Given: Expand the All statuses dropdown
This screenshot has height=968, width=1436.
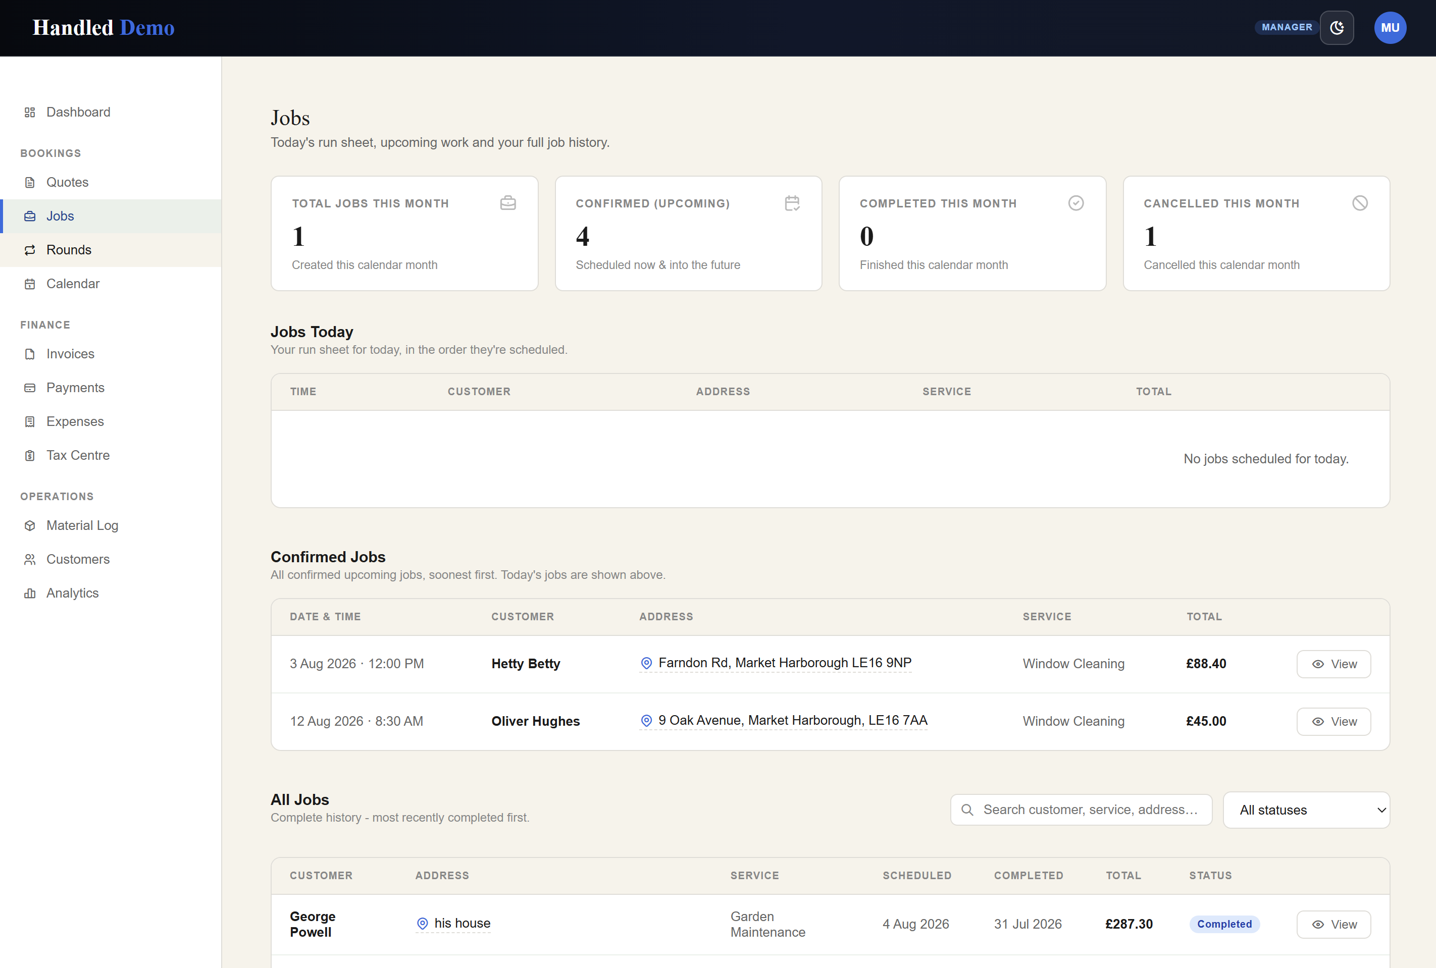Looking at the screenshot, I should (1306, 810).
